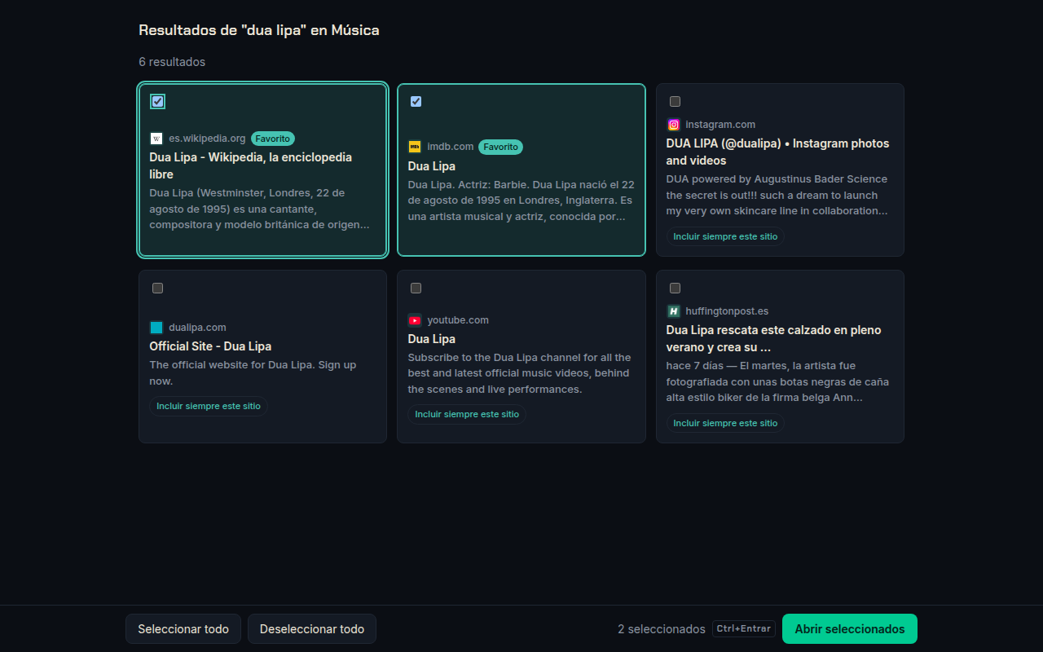Click 'Incluir siempre este sitio' under youtube.com
1043x652 pixels.
(x=467, y=414)
